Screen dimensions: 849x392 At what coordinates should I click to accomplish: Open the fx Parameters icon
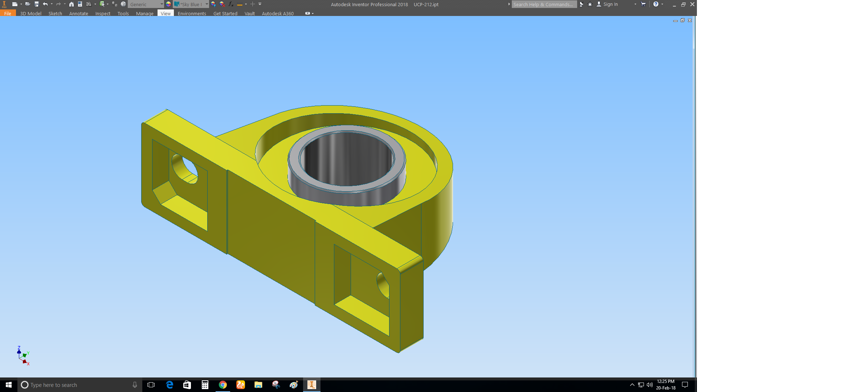231,4
